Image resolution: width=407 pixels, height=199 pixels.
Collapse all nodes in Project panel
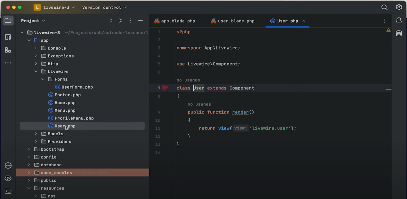[121, 21]
